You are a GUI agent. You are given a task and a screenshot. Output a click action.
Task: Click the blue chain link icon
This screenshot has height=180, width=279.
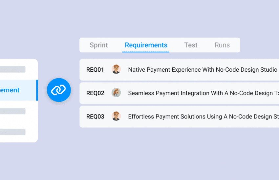[59, 90]
